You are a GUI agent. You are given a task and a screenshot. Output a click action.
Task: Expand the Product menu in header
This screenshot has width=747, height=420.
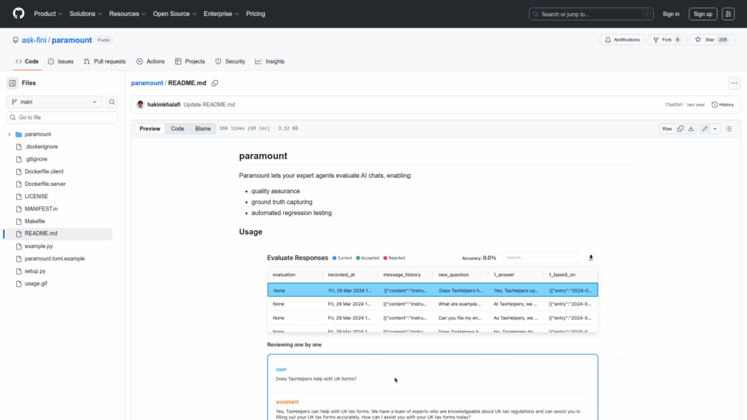[48, 14]
